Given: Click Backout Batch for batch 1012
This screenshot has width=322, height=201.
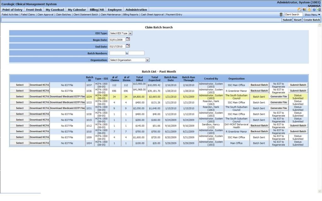Looking at the screenshot, I should (x=259, y=126).
